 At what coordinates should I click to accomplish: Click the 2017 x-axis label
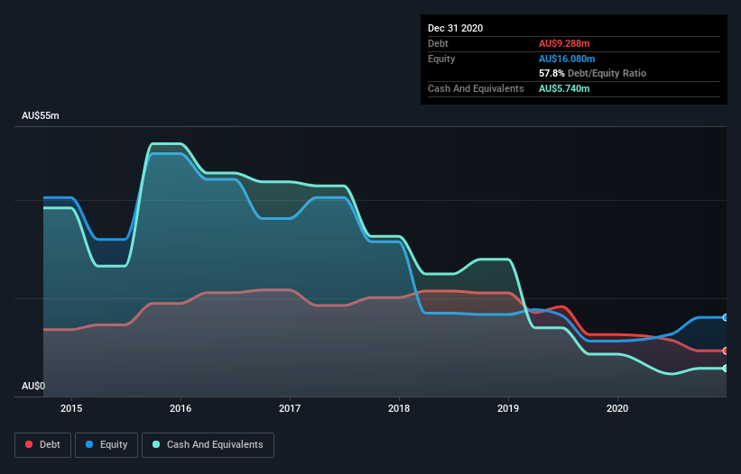(x=290, y=408)
